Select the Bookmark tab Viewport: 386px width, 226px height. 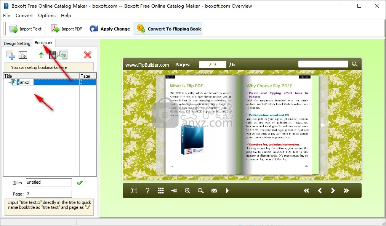[x=43, y=43]
